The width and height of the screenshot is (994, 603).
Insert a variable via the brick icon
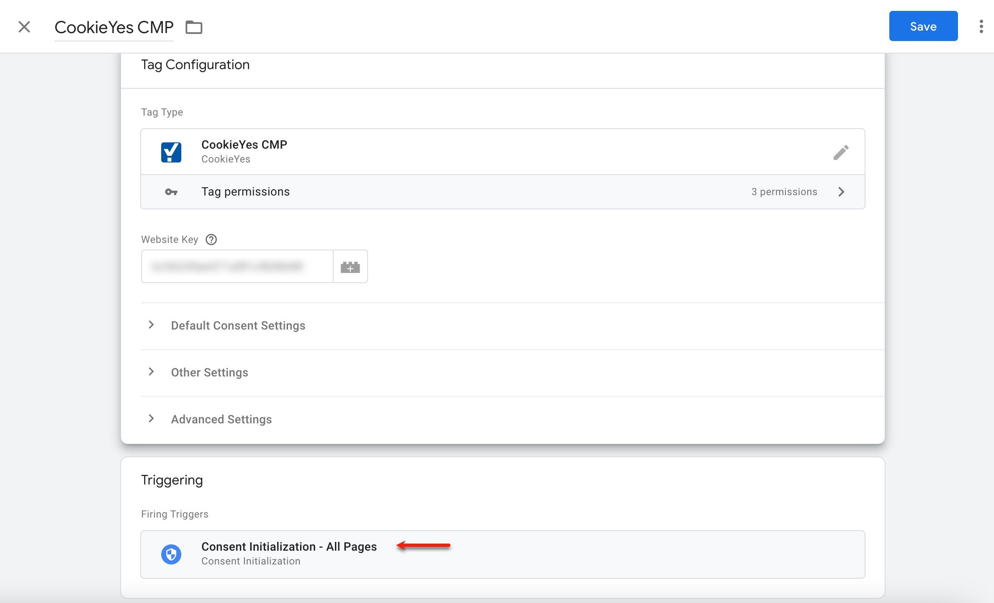(x=350, y=267)
